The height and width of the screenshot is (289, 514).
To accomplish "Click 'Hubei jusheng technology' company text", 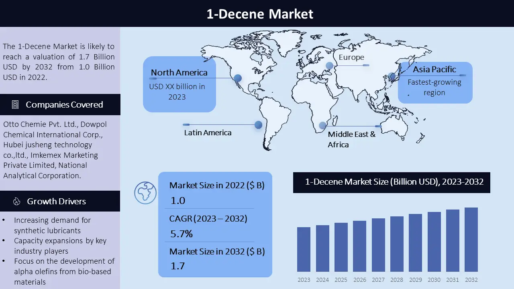I will [48, 144].
